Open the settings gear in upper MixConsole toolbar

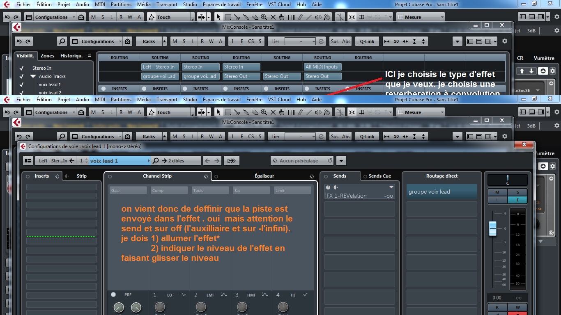pos(505,41)
